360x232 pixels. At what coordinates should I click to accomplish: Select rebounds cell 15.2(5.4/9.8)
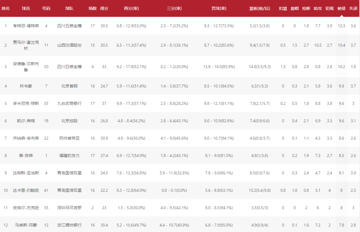click(259, 190)
